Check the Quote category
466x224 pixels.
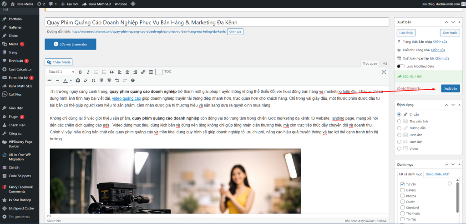(x=402, y=202)
